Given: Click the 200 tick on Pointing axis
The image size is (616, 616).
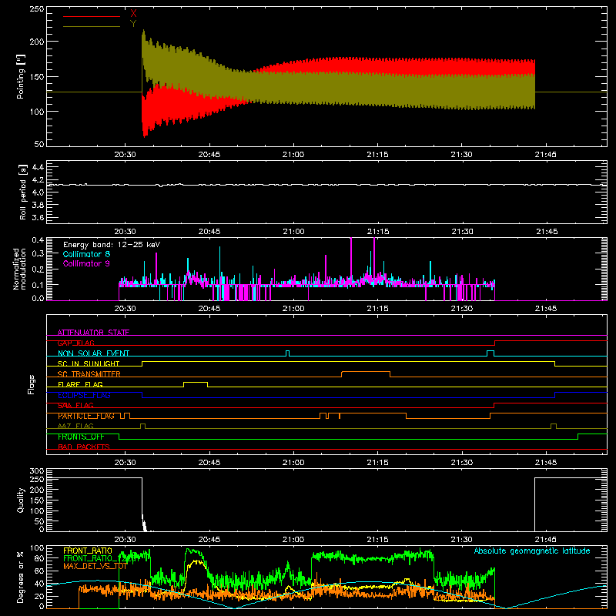Looking at the screenshot, I should coord(36,42).
